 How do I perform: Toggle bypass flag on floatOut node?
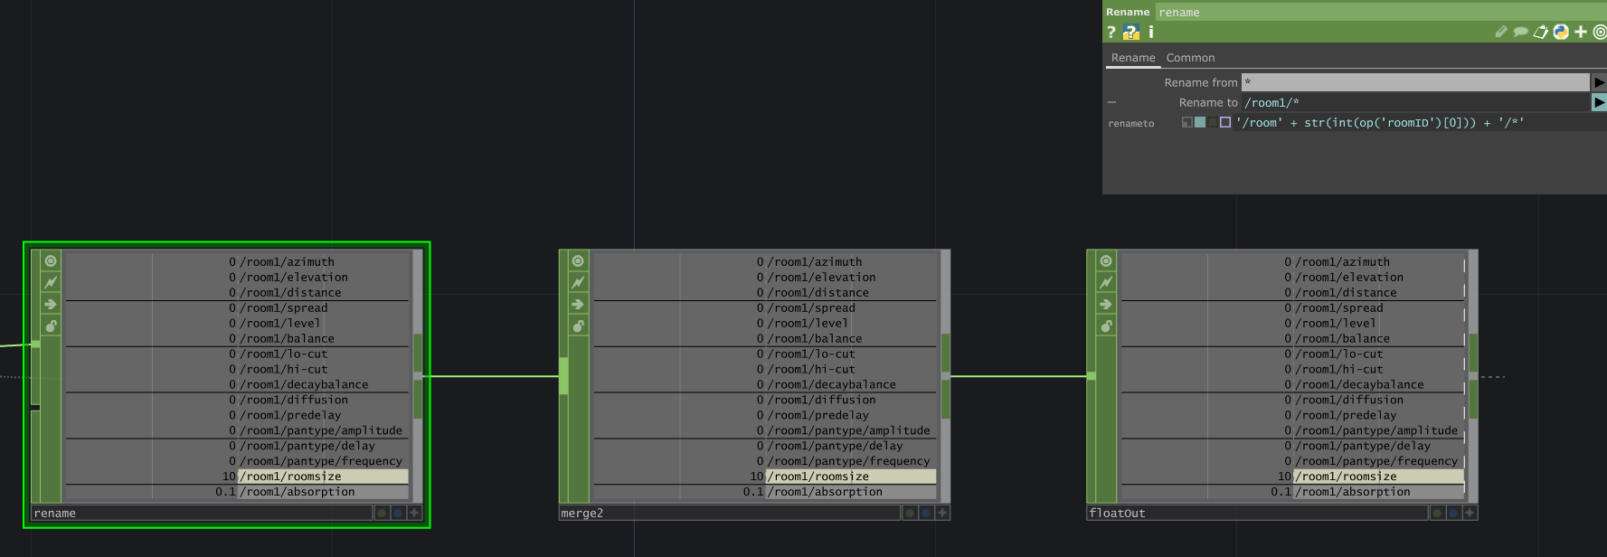coord(1106,282)
